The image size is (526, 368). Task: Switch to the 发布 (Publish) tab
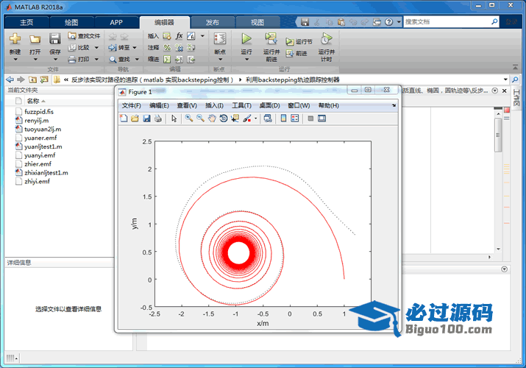213,23
